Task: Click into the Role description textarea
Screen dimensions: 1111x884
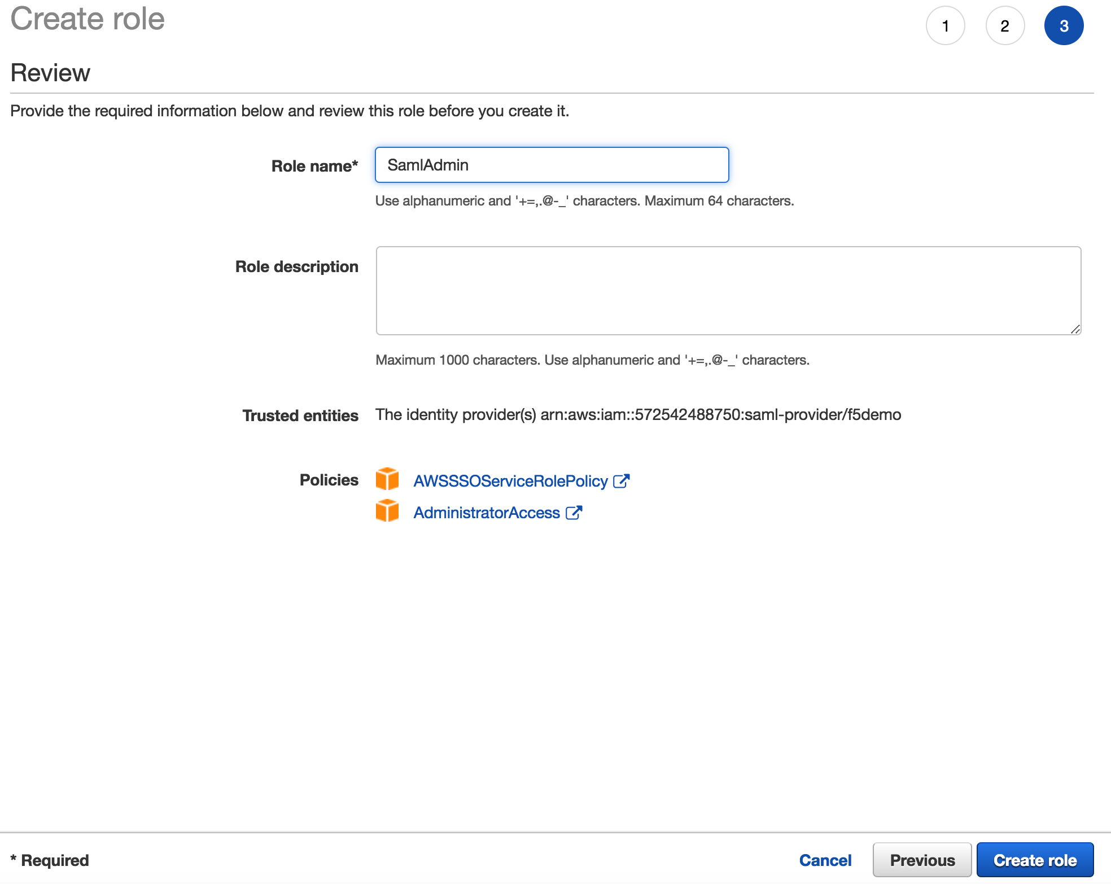Action: click(729, 291)
